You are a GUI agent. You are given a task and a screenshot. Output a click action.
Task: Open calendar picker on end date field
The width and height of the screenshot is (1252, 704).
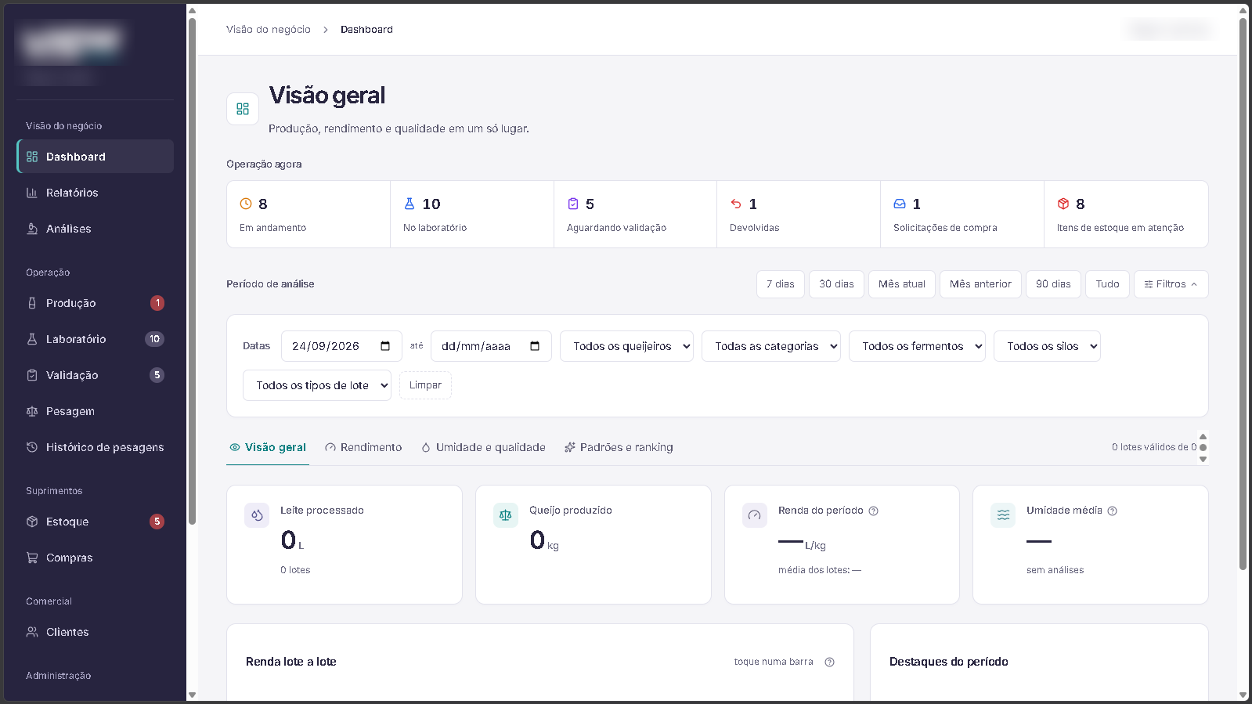point(535,346)
